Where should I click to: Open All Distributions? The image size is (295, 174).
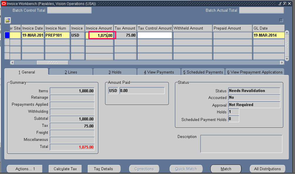267,169
